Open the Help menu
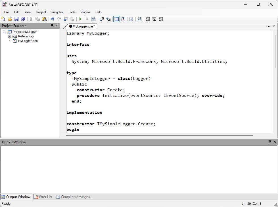278x207 pixels. 99,12
